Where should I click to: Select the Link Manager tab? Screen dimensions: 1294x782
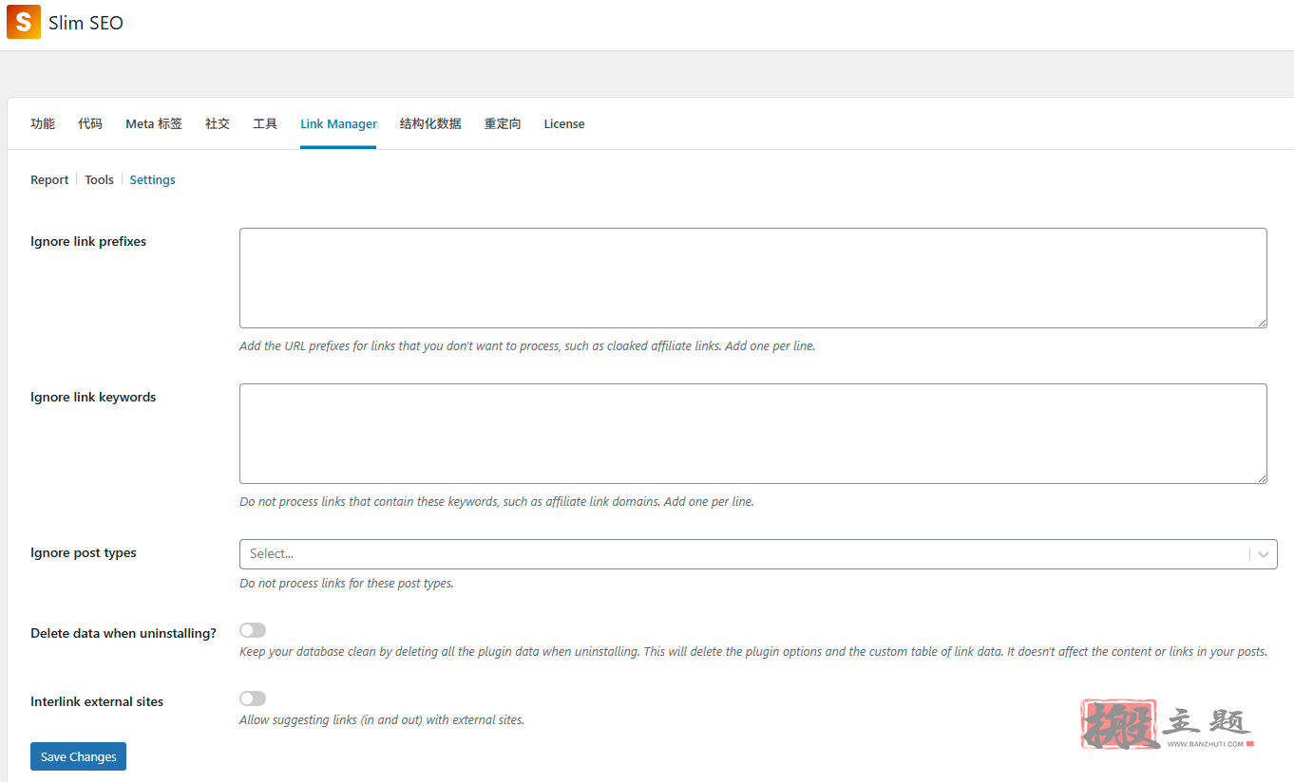click(338, 123)
